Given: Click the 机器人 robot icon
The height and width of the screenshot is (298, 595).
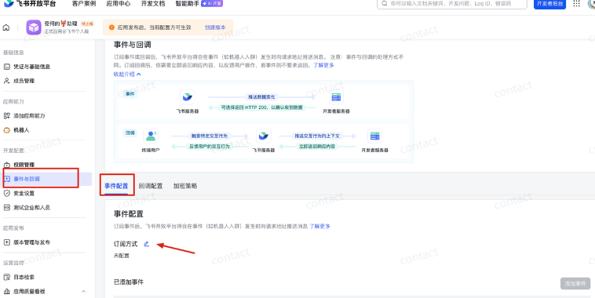Looking at the screenshot, I should tap(6, 130).
